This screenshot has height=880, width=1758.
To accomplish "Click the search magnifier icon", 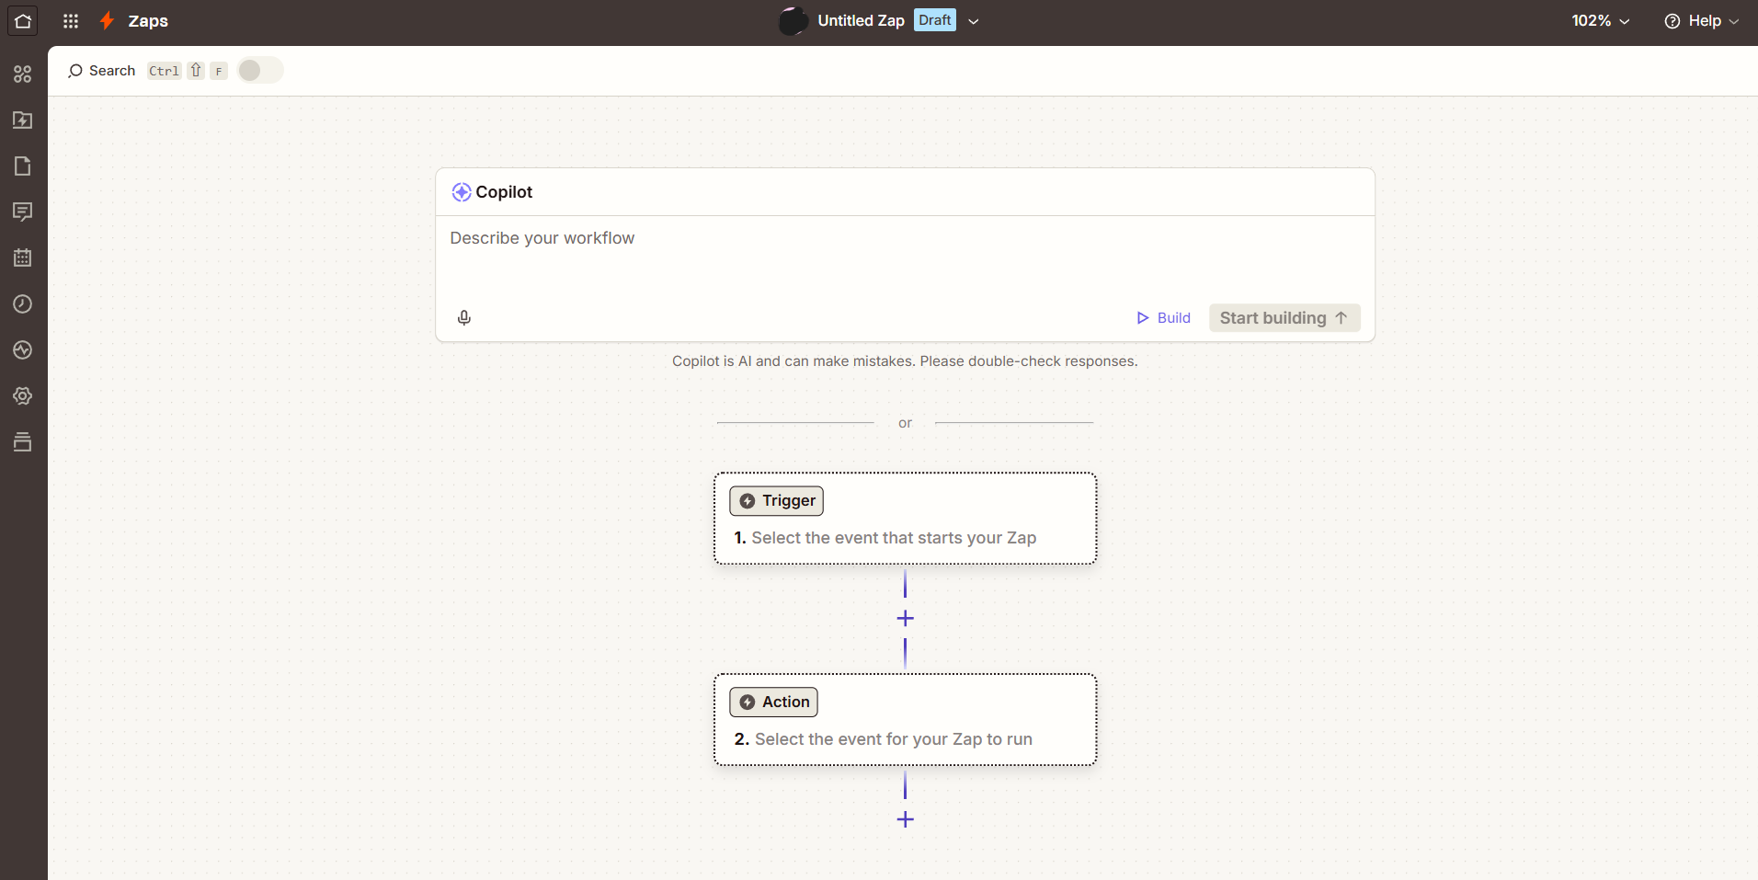I will [75, 71].
